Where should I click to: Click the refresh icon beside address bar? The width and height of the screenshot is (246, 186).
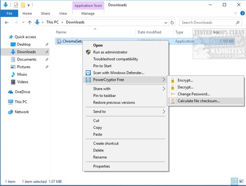[x=172, y=22]
